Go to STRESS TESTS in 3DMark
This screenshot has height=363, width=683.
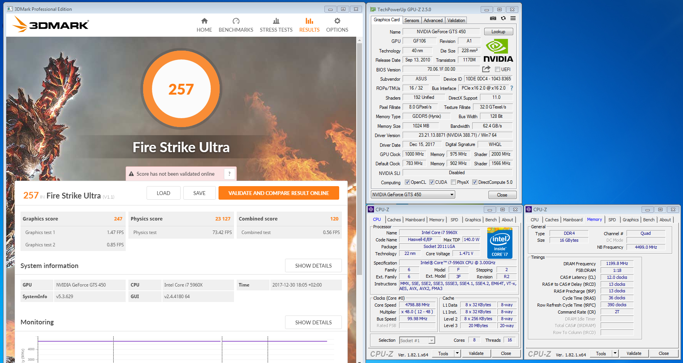276,25
